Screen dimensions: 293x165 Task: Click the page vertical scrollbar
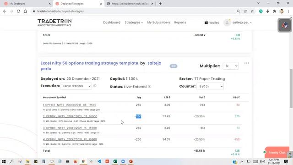[291, 88]
